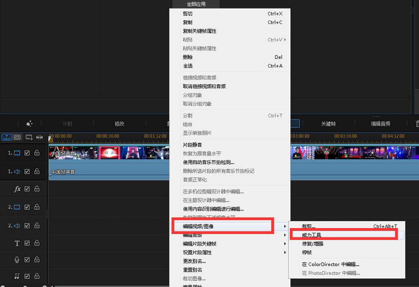
Task: Lock track 2 video with the padlock toggle
Action: pos(37,207)
